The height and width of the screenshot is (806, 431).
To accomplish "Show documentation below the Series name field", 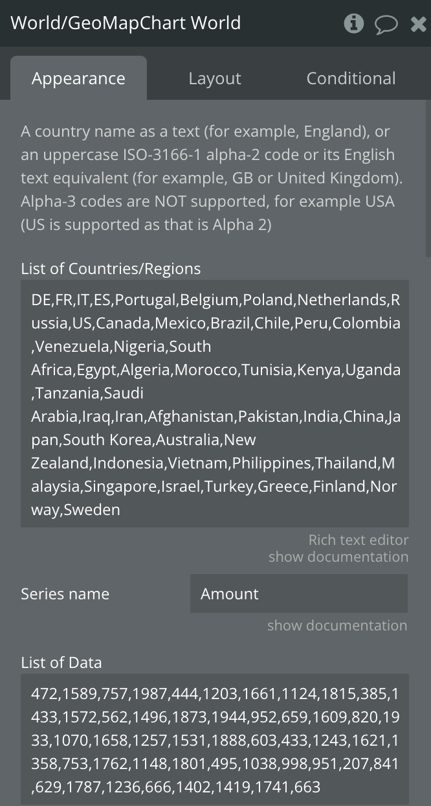I will tap(337, 625).
